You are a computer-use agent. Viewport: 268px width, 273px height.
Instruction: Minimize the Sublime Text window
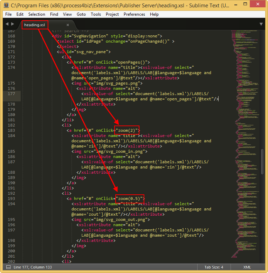pyautogui.click(x=236, y=5)
